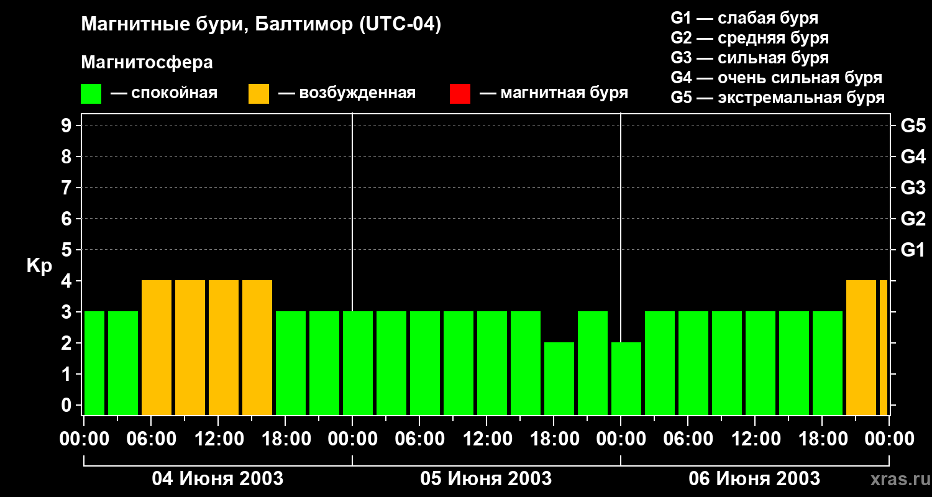Click the green "спокойная" legend swatch
Image resolution: width=932 pixels, height=497 pixels.
[91, 94]
